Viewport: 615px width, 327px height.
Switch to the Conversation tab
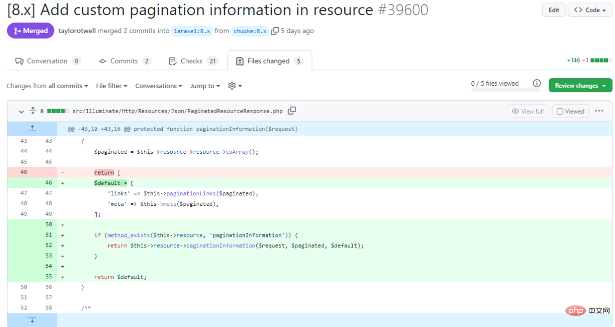(x=47, y=61)
